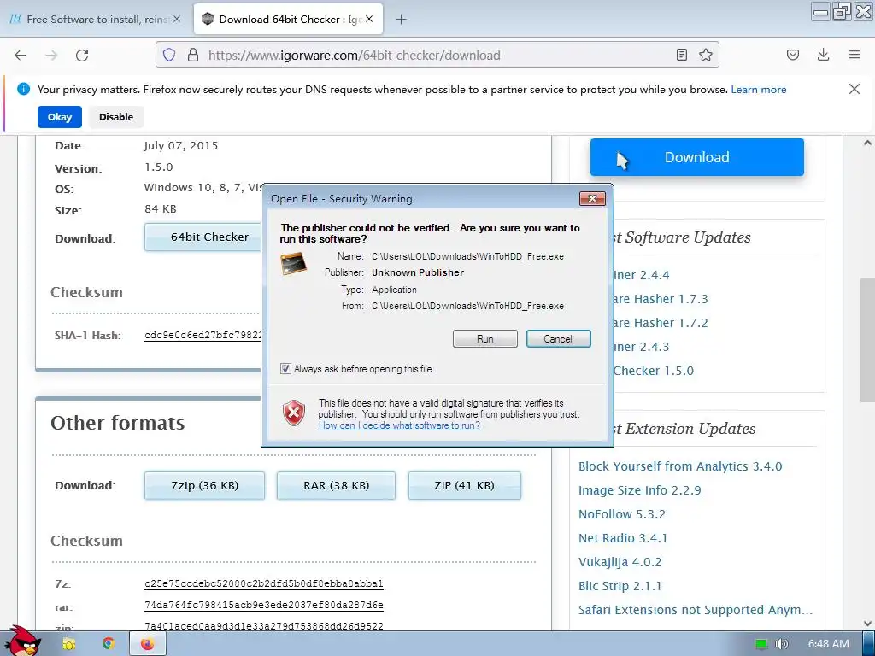Open the Pocket save icon
875x656 pixels.
click(x=792, y=55)
